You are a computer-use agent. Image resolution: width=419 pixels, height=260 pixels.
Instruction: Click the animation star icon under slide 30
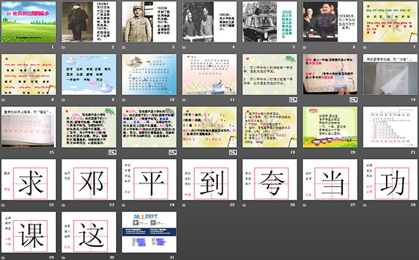tap(63, 257)
